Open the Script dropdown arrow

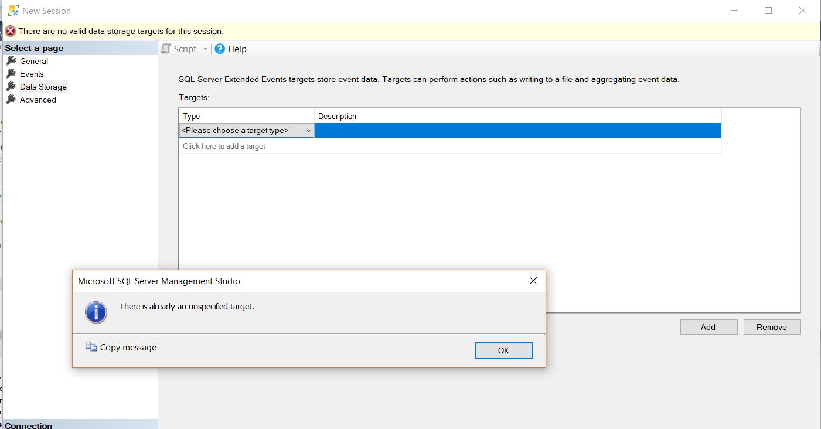205,49
